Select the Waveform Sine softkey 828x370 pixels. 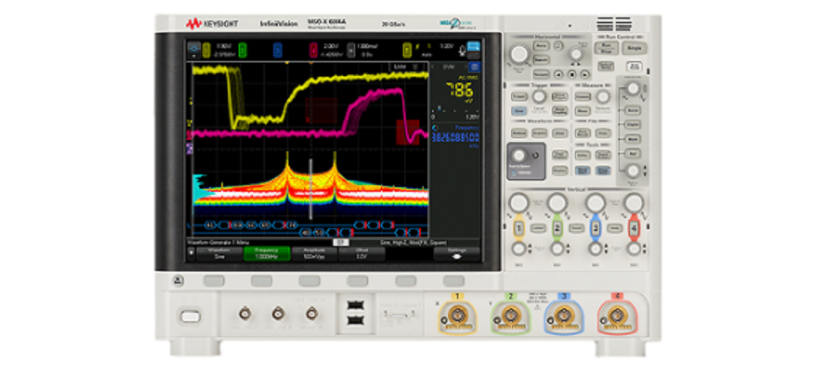219,253
